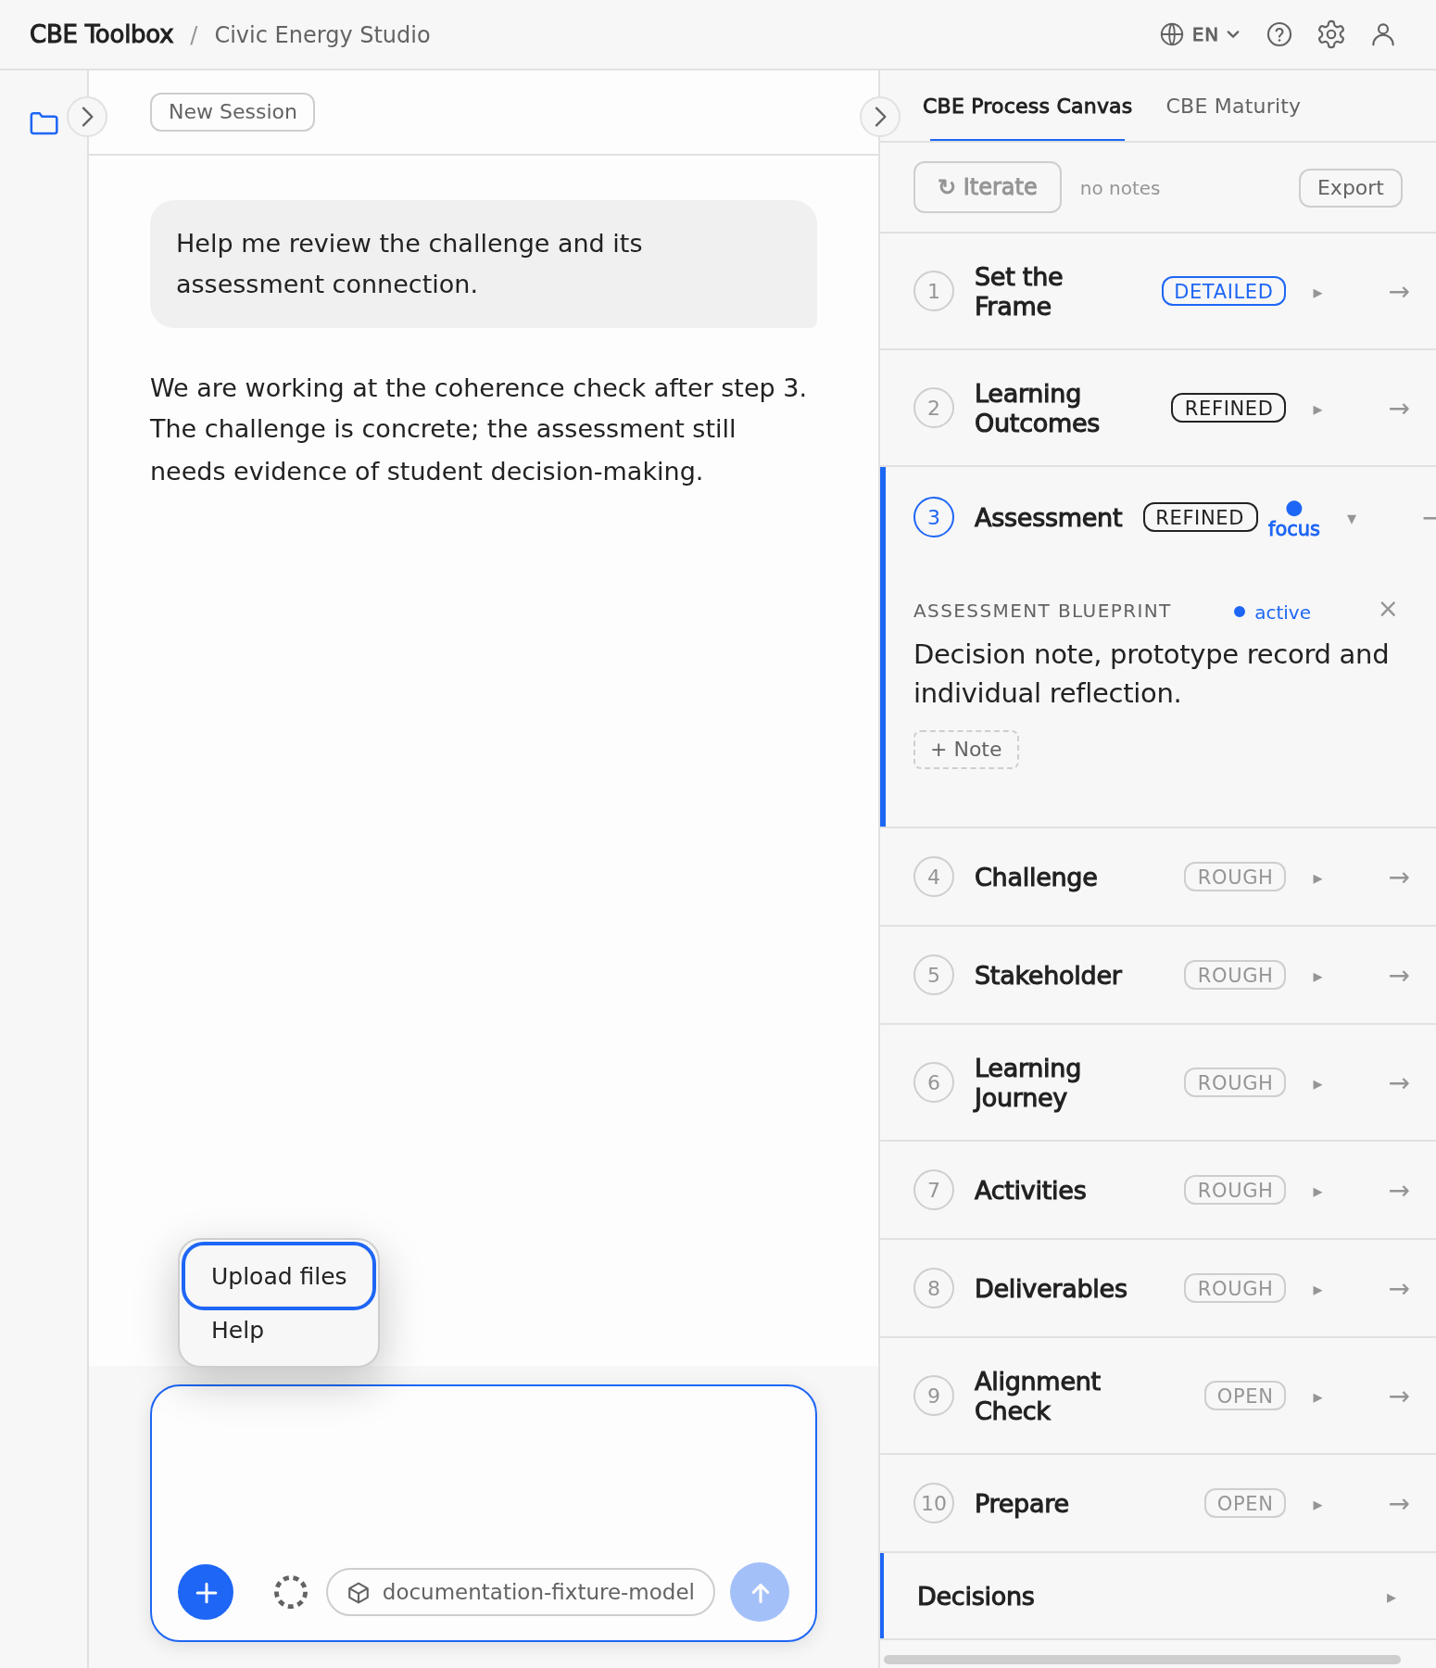Open the help question mark icon
Screen dimensions: 1436x1668
coord(1279,34)
